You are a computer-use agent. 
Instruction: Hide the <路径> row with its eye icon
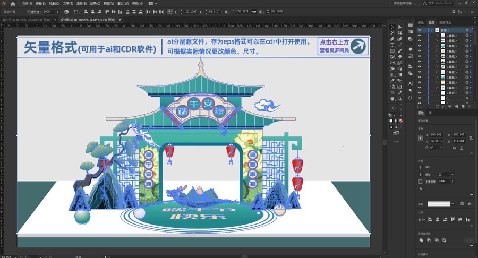(420, 93)
